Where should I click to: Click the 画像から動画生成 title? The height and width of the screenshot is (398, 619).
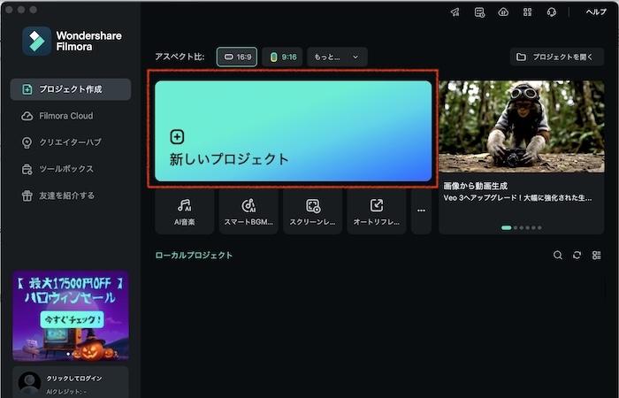pyautogui.click(x=476, y=186)
